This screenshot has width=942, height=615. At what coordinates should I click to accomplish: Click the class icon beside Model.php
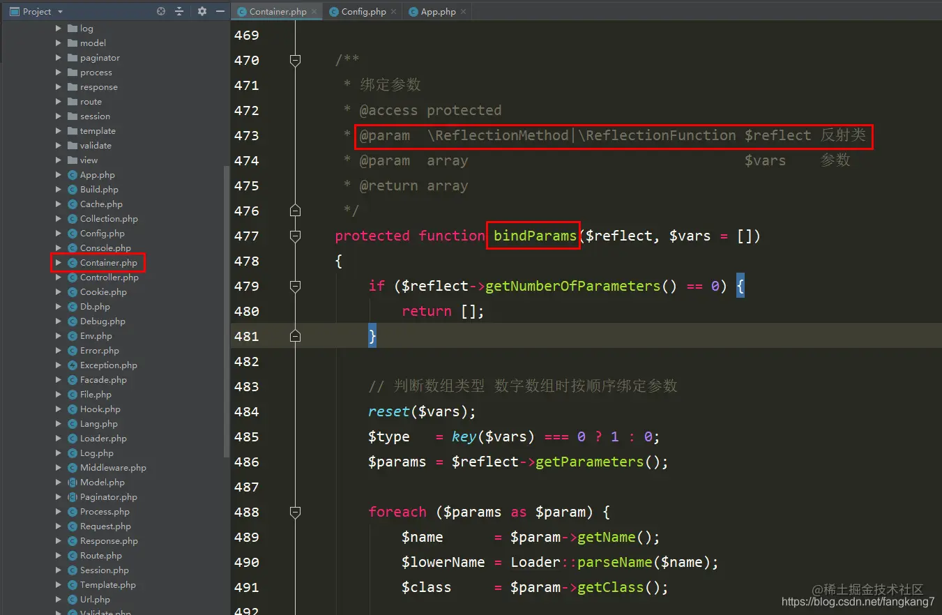73,483
